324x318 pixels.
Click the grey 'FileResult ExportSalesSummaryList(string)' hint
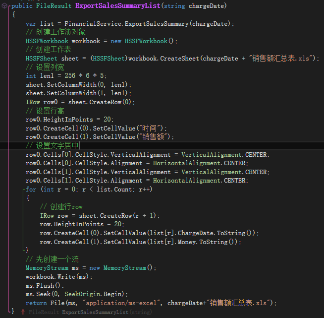coord(90,312)
